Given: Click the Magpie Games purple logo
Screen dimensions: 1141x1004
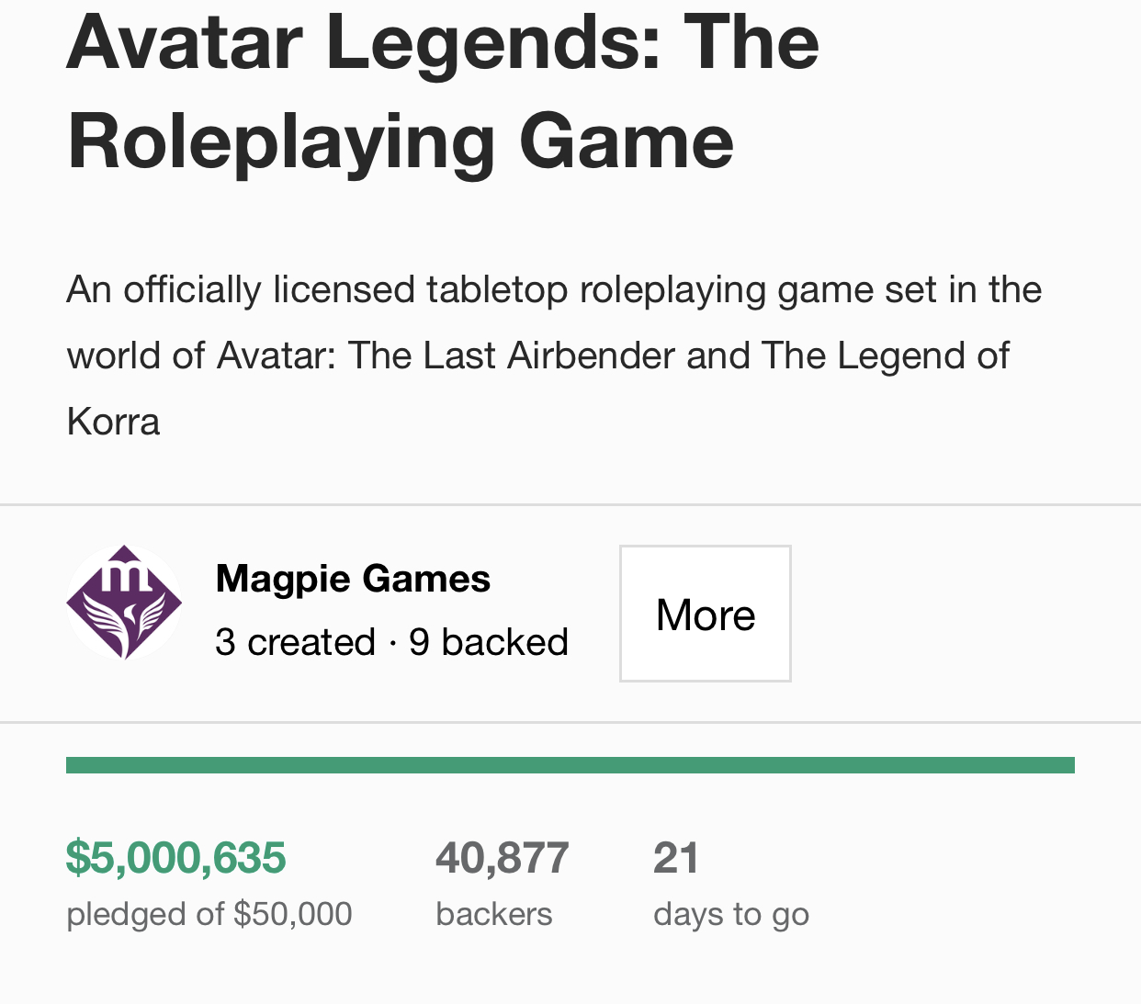Looking at the screenshot, I should coord(124,603).
